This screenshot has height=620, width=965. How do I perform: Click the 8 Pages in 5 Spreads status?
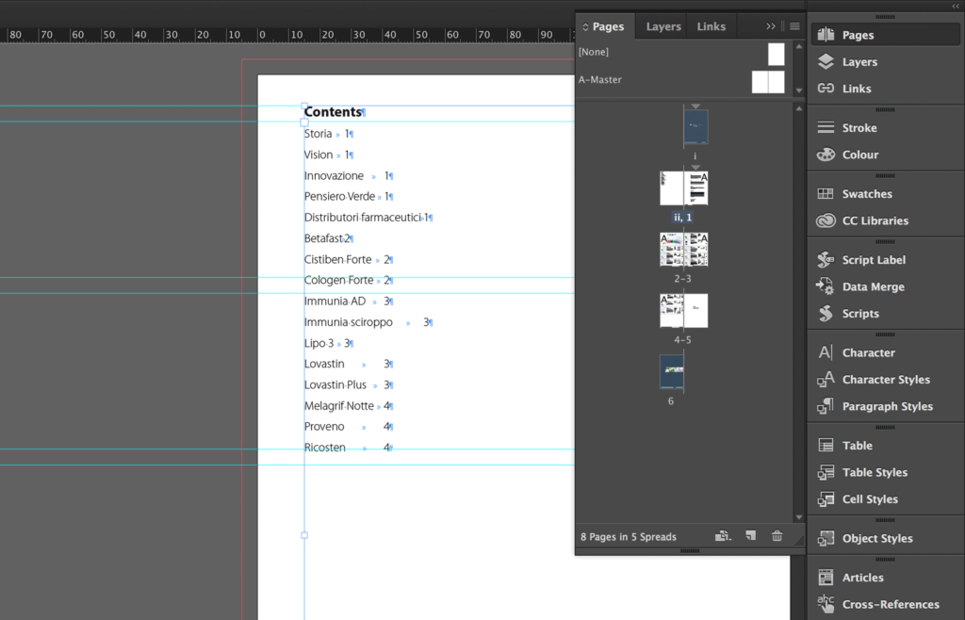point(628,537)
